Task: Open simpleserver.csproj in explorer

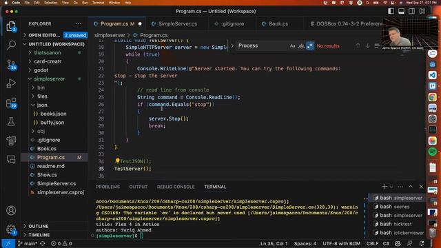Action: pyautogui.click(x=61, y=192)
